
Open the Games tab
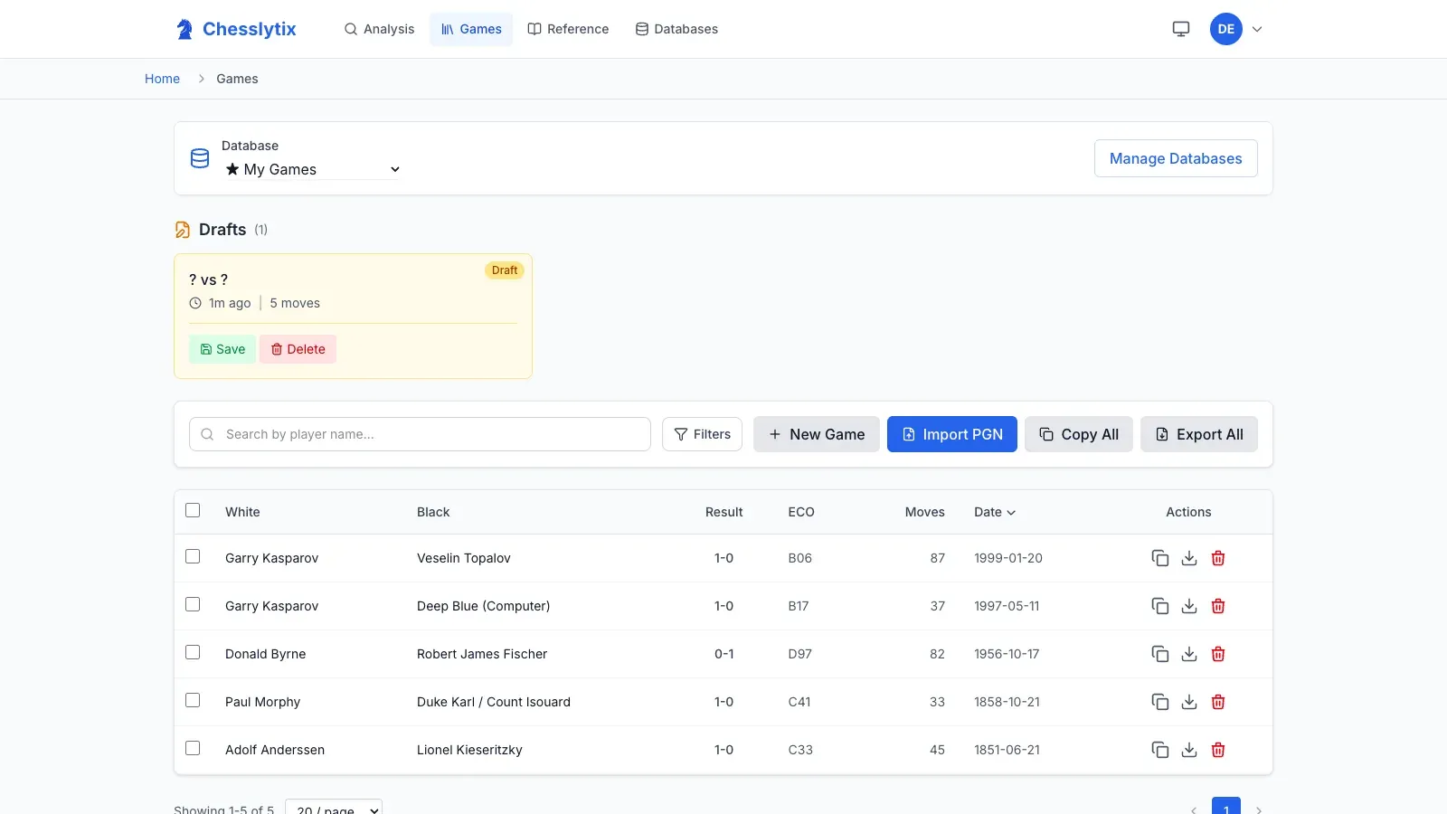[x=471, y=29]
